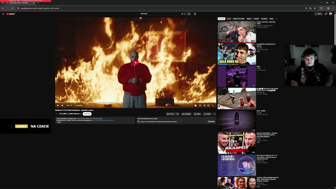The width and height of the screenshot is (336, 189).
Task: Open the Chrome three-dot menu
Action: point(333,8)
